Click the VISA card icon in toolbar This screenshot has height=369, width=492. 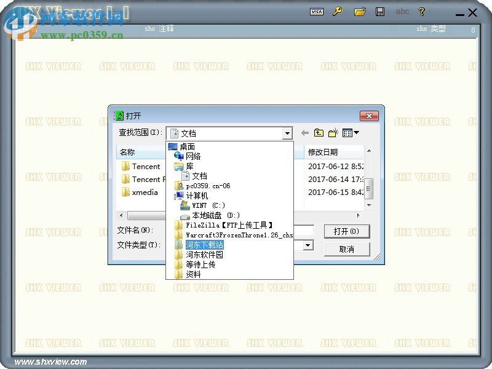click(317, 12)
